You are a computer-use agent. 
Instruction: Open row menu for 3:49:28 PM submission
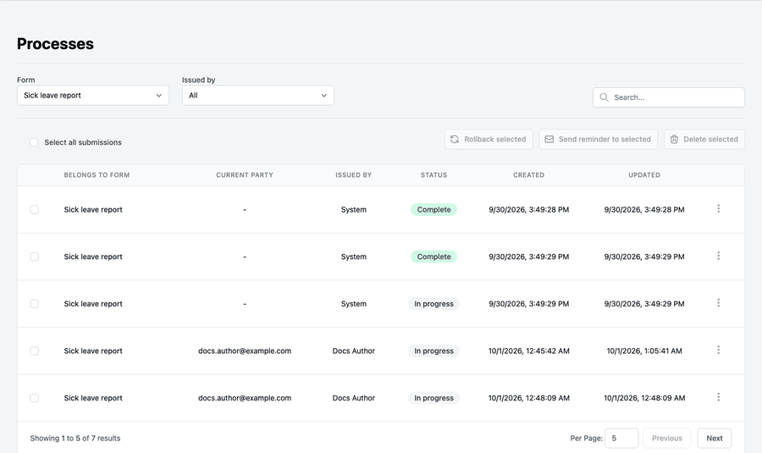click(718, 209)
